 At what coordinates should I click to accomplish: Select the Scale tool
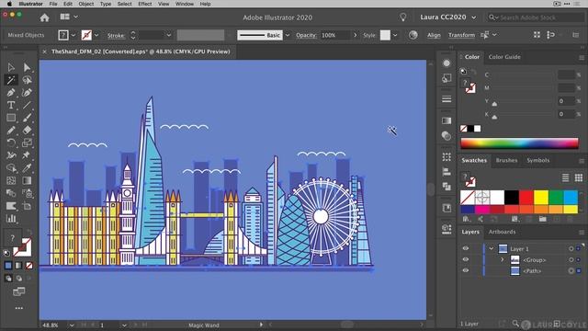coord(27,143)
